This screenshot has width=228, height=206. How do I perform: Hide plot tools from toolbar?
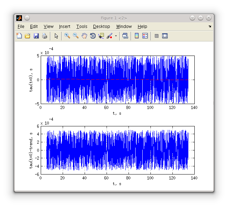pyautogui.click(x=156, y=36)
